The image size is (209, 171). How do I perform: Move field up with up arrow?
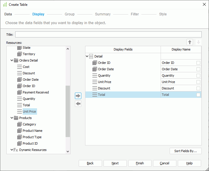(190, 42)
